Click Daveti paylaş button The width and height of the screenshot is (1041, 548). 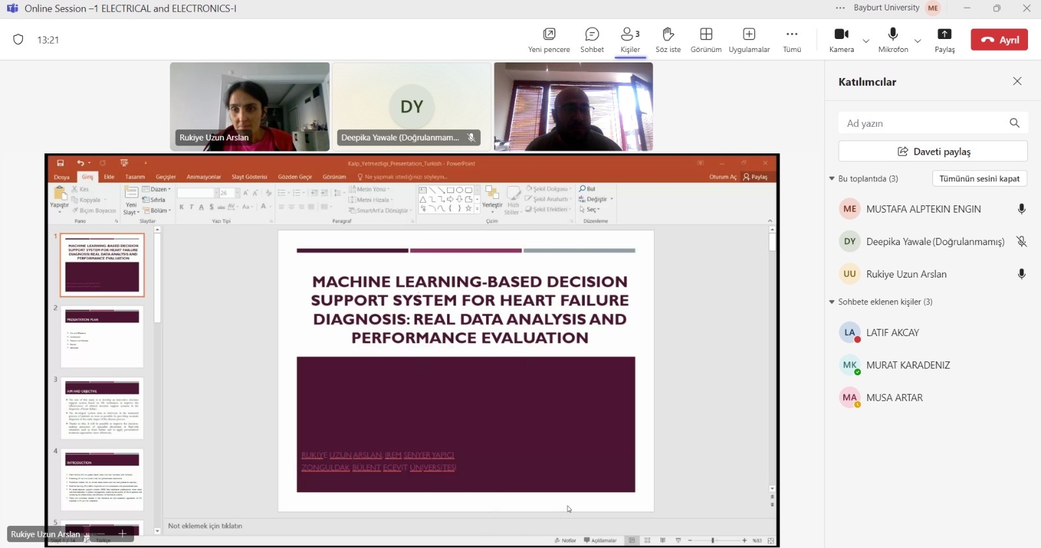pos(933,151)
